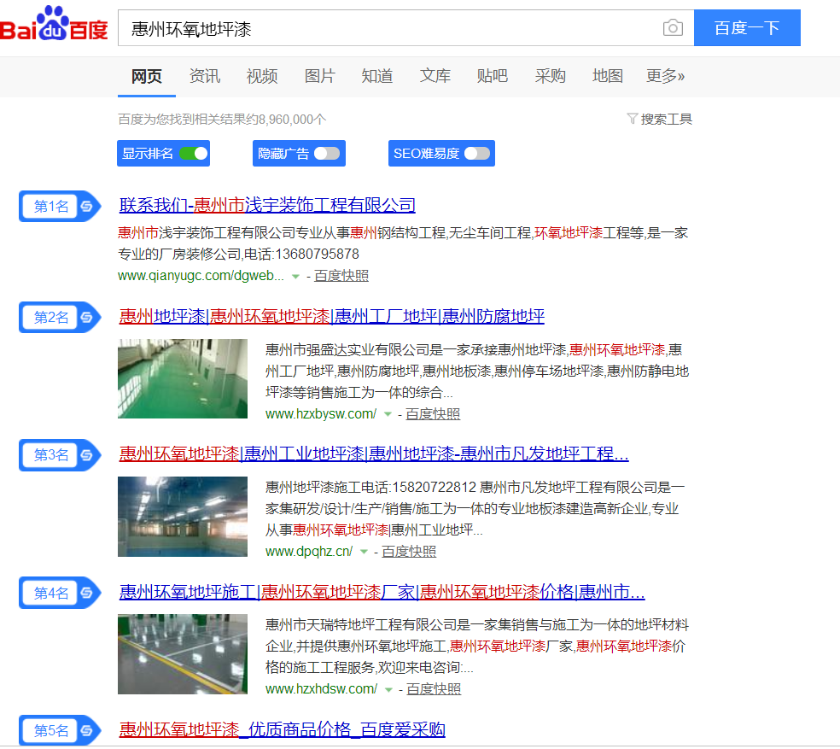This screenshot has height=749, width=840.
Task: Click the search tools filter icon
Action: 633,119
